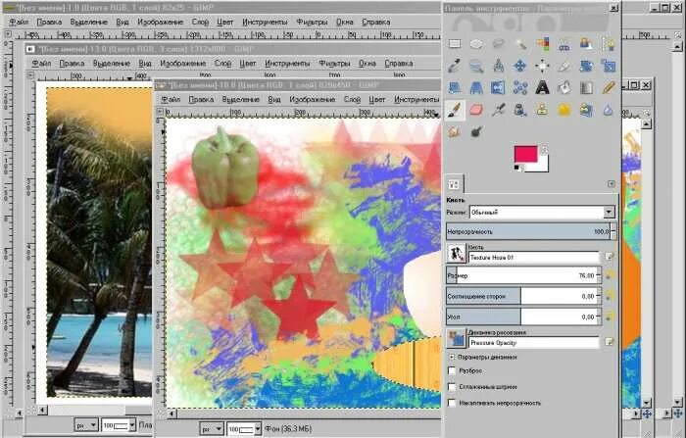Open Окна menu in the middle window
The width and height of the screenshot is (686, 438).
pyautogui.click(x=367, y=64)
